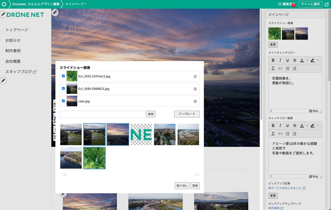
Task: Insert bullet list in main catch copy editor
Action: 287,68
